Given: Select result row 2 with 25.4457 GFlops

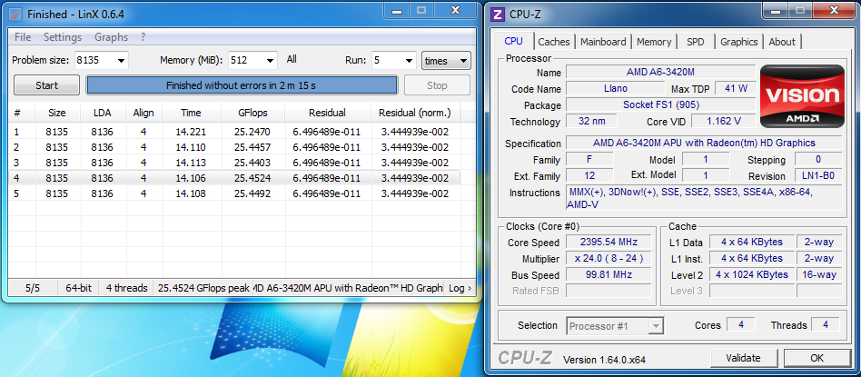Looking at the screenshot, I should point(234,147).
